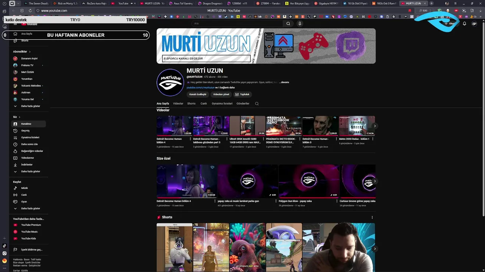Screen dimensions: 485x272
Task: Expand more subscriptions with Daha fazla göster
Action: [28, 106]
